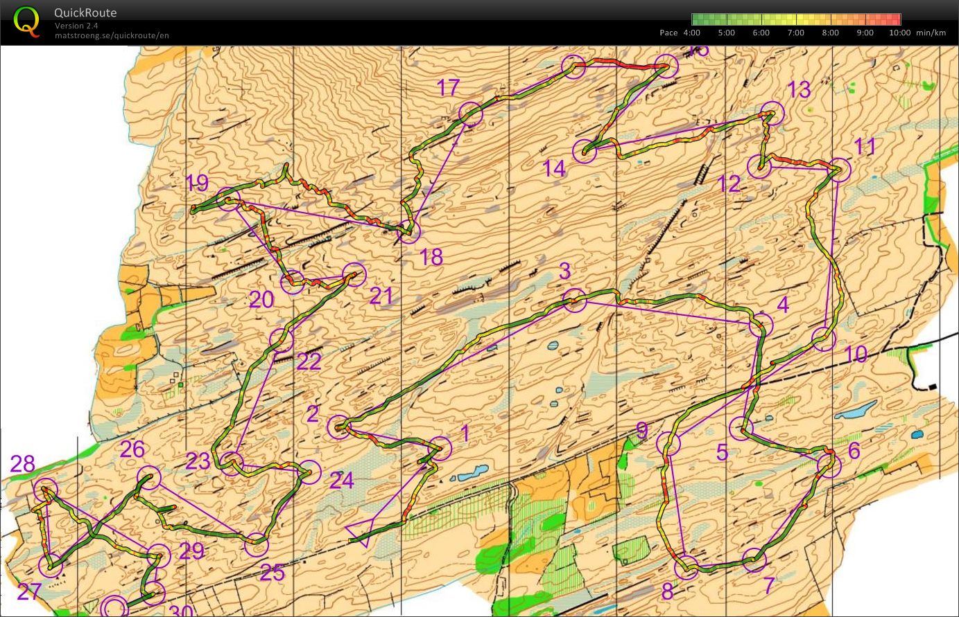
Task: Click the purple number label 24
Action: click(x=342, y=480)
